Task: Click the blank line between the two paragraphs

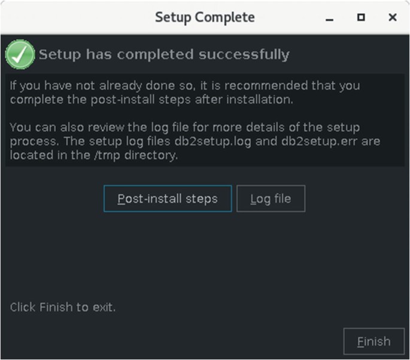Action: [180, 114]
